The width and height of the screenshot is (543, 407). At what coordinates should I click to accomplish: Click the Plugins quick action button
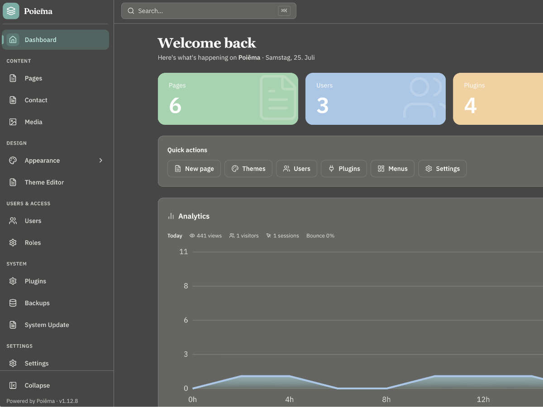pos(344,169)
